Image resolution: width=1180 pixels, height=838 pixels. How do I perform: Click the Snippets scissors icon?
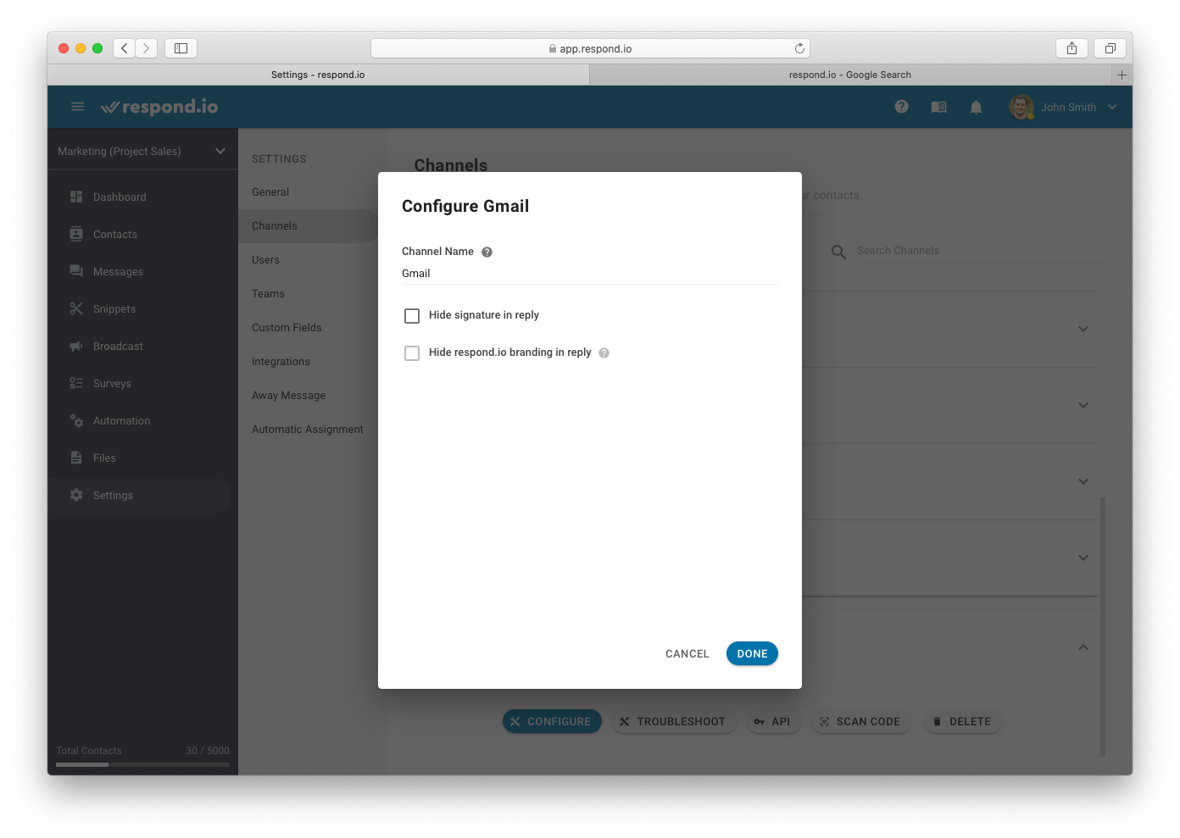(76, 308)
